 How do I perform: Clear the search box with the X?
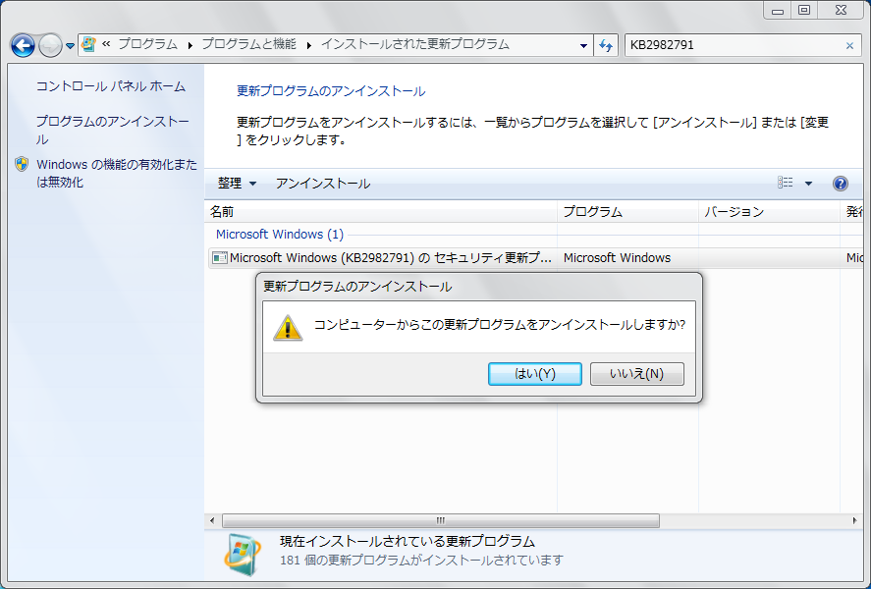click(x=849, y=46)
